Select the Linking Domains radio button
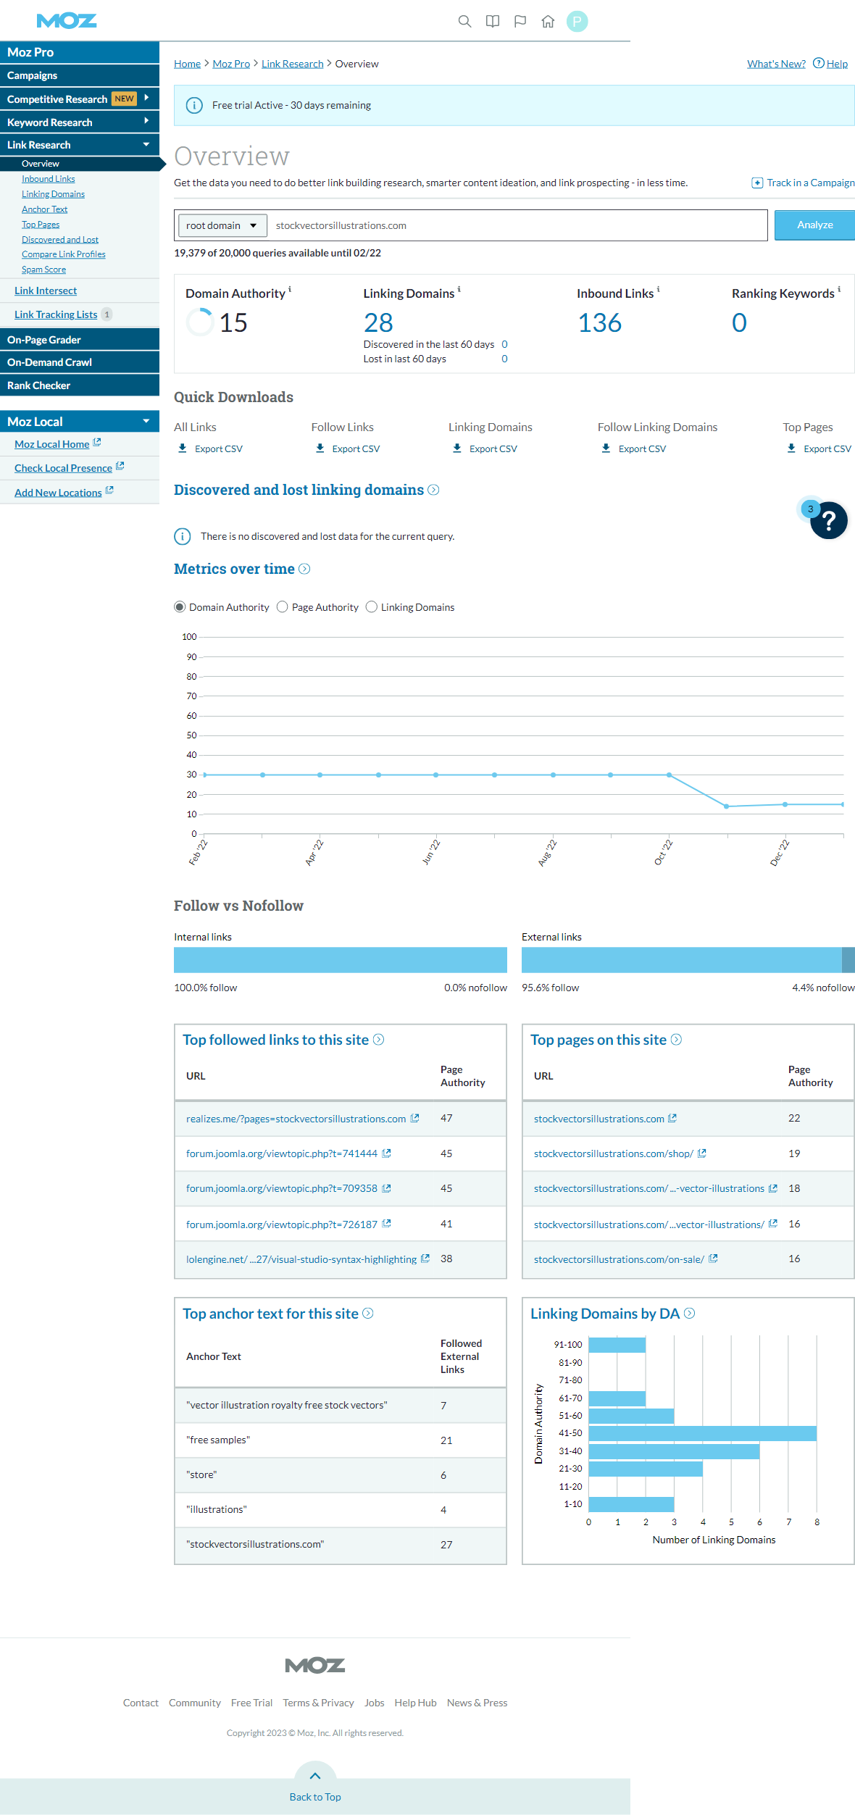 point(372,607)
